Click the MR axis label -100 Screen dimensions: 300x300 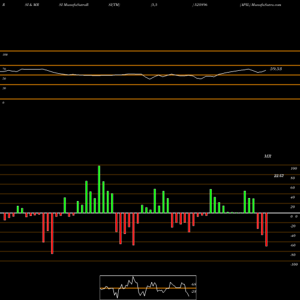(294, 265)
